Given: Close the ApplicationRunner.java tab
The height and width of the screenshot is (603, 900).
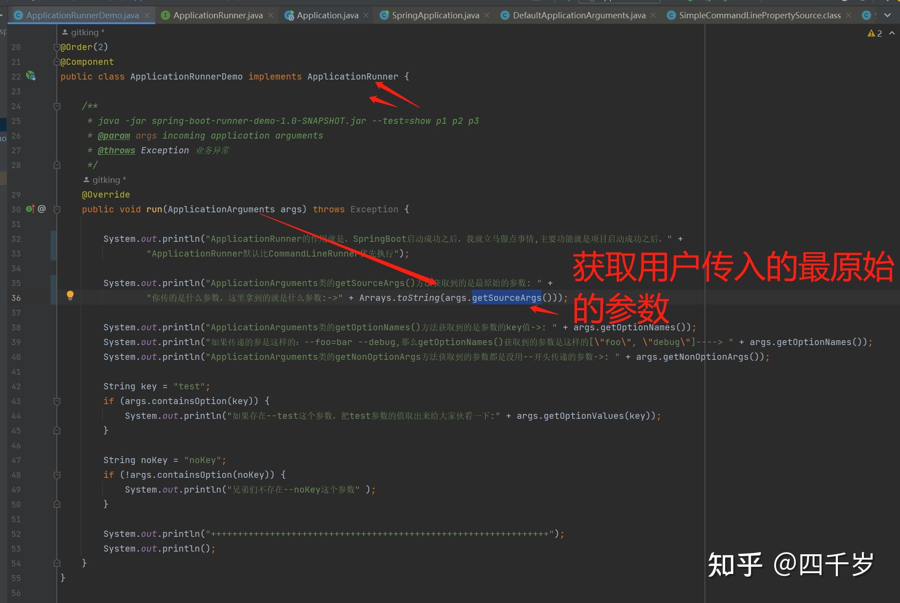Looking at the screenshot, I should [x=271, y=15].
